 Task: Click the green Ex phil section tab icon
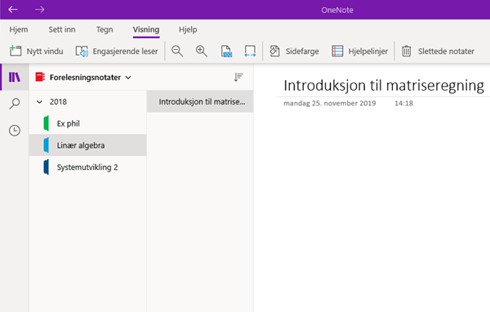pos(47,123)
